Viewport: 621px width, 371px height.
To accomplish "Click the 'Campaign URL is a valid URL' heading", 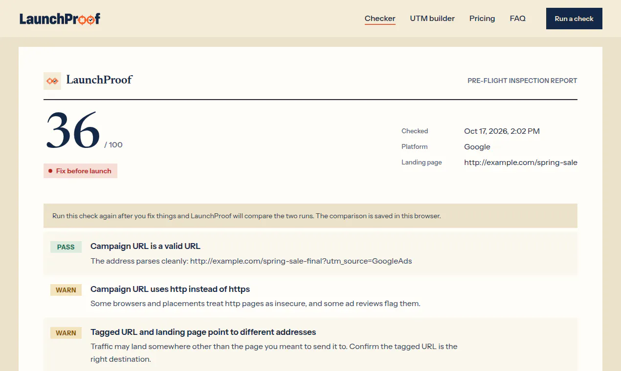I will pyautogui.click(x=145, y=246).
